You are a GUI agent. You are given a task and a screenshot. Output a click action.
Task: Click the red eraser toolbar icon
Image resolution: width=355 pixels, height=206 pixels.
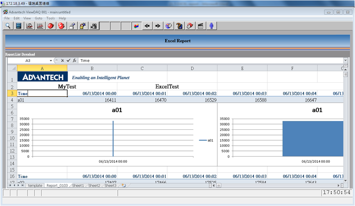(190, 26)
